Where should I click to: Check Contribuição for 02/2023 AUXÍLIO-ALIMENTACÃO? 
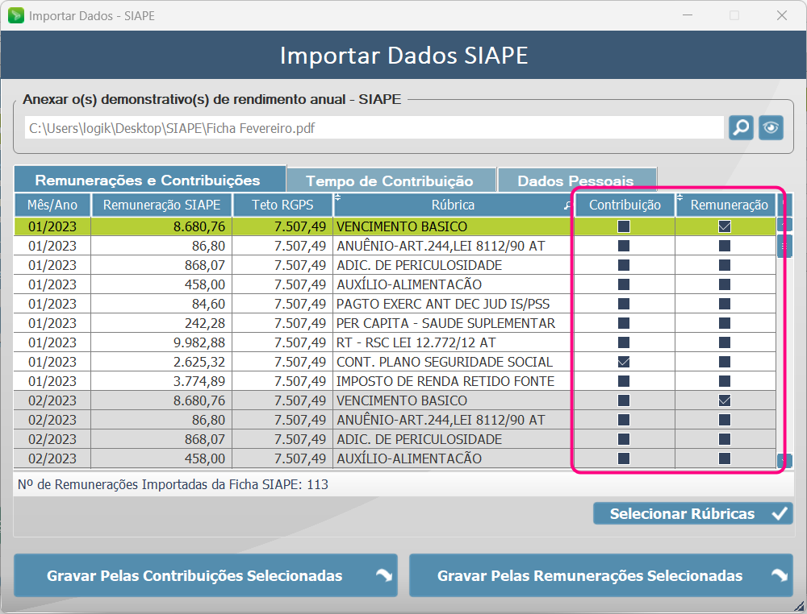pyautogui.click(x=624, y=458)
